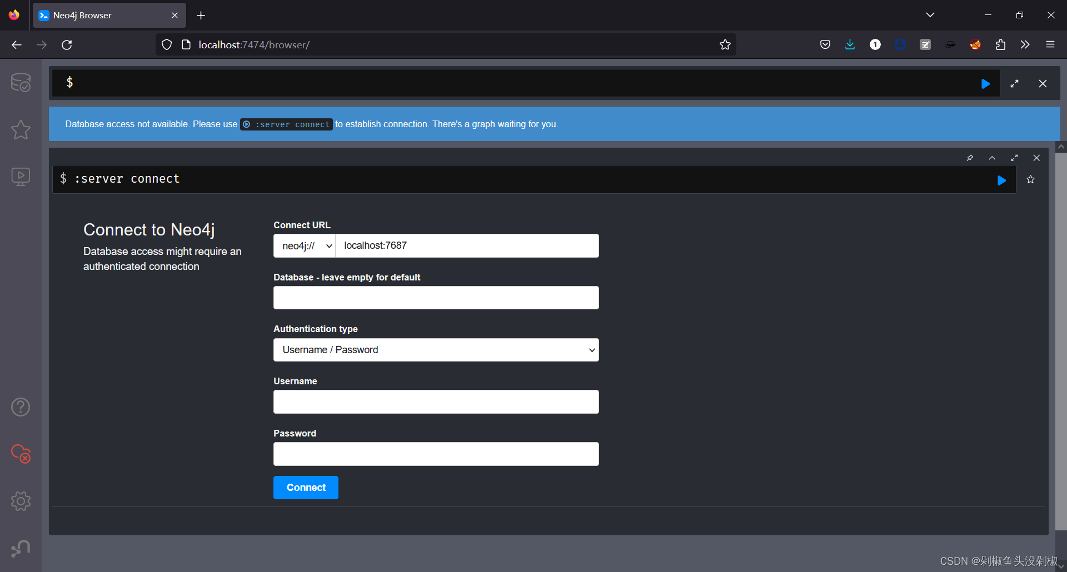Reload the current page
This screenshot has width=1067, height=572.
[x=67, y=45]
